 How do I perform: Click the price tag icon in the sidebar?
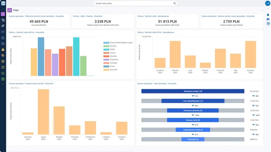coord(3,55)
